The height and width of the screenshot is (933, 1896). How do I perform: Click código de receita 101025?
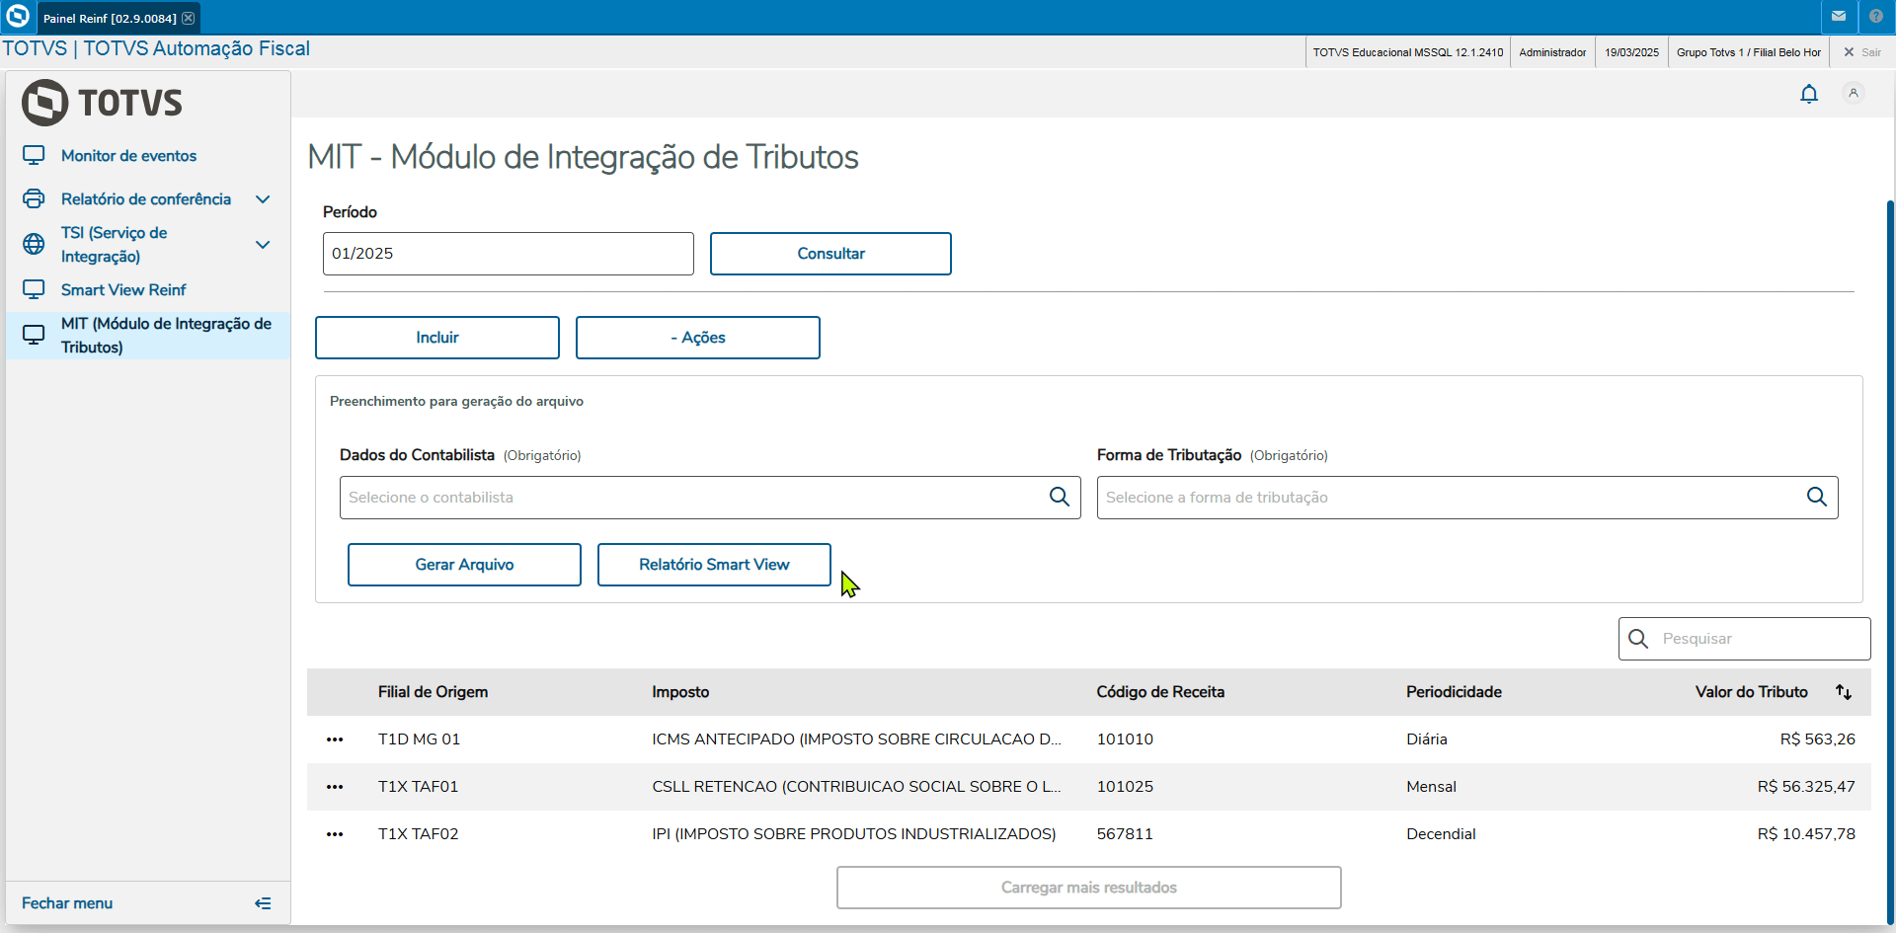point(1125,787)
